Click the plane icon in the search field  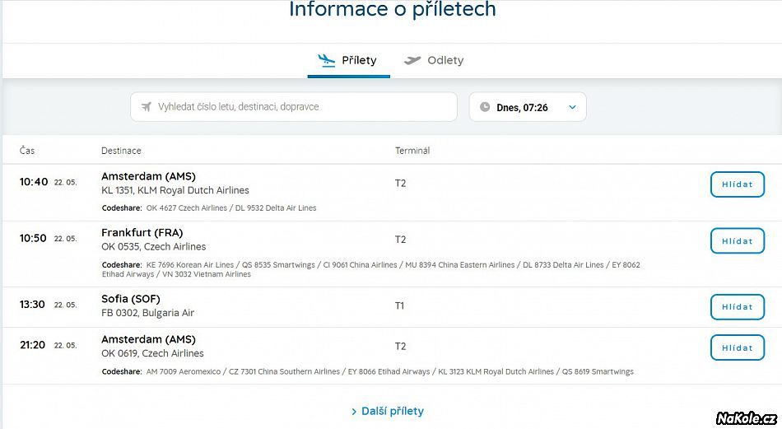(x=147, y=107)
